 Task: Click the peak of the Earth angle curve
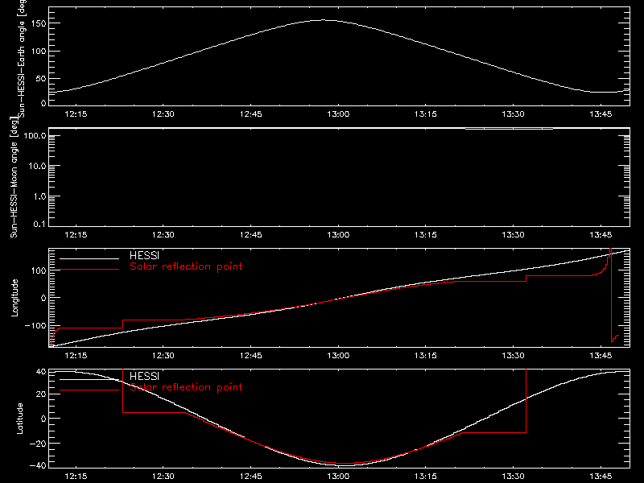pos(324,19)
